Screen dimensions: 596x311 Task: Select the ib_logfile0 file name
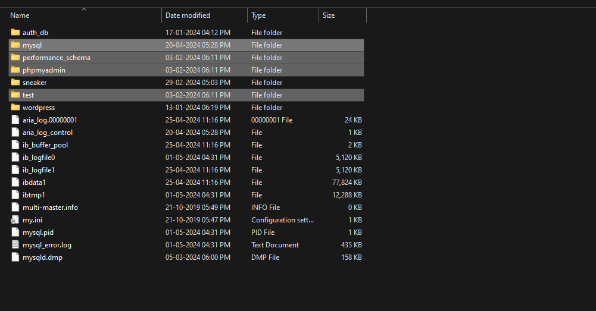coord(38,158)
